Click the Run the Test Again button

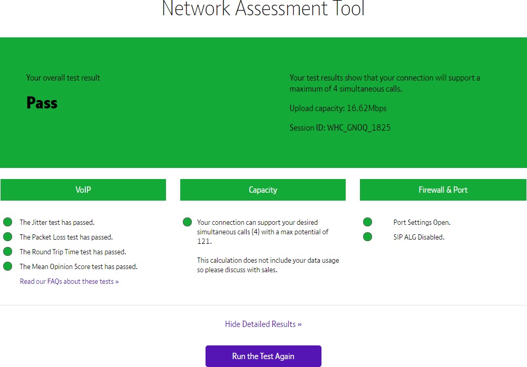coord(263,356)
